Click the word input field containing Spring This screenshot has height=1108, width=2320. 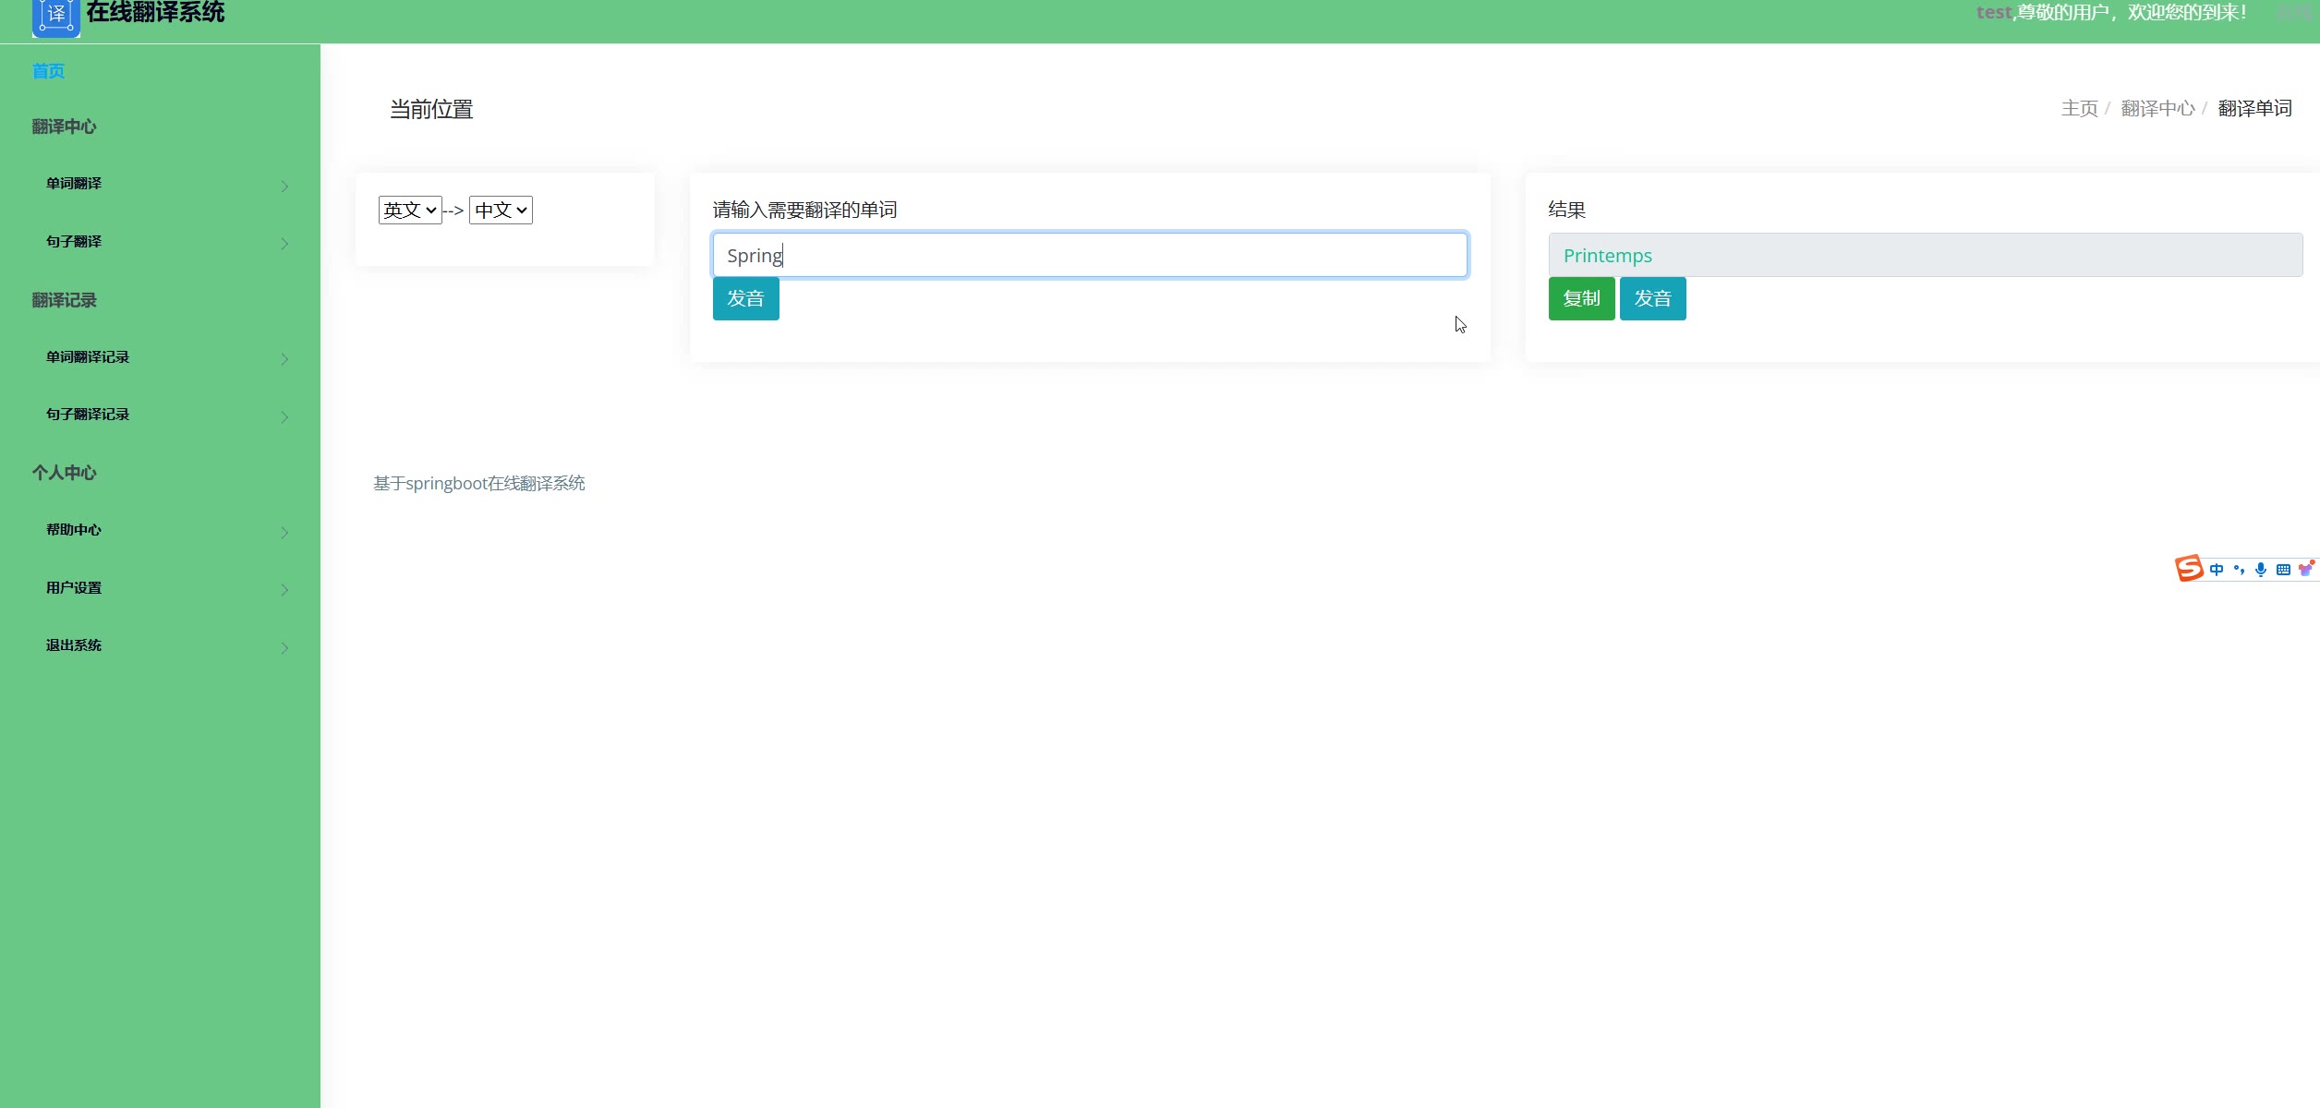1090,255
